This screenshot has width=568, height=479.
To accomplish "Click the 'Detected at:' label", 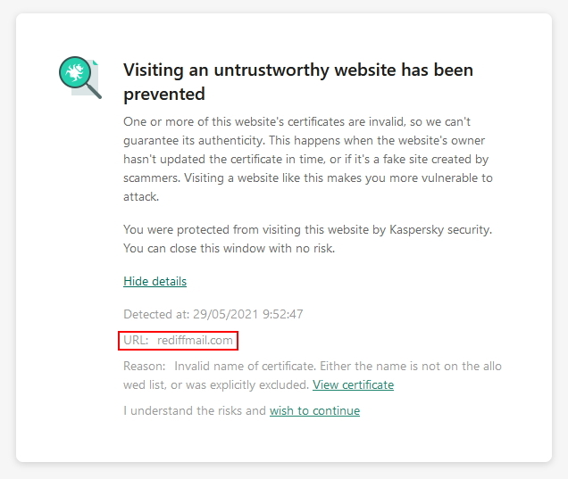I will pos(156,314).
